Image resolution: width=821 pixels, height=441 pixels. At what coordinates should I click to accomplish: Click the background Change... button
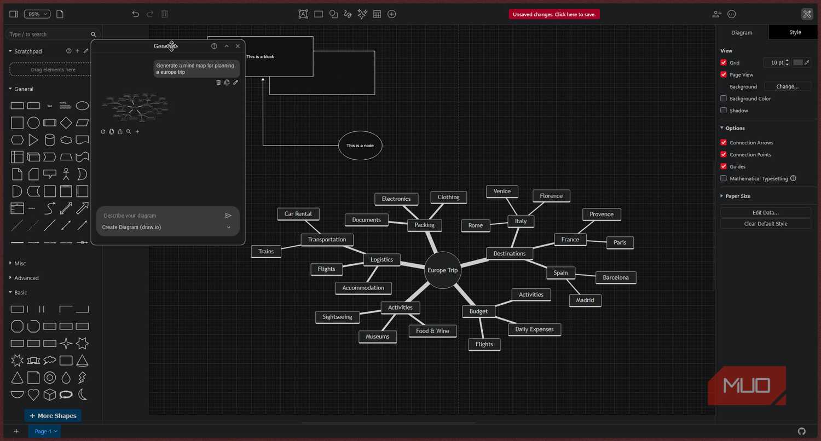787,86
